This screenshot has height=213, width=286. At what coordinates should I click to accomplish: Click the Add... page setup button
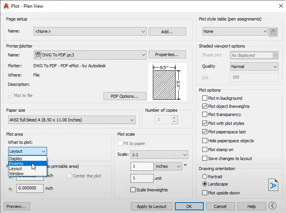tap(167, 32)
